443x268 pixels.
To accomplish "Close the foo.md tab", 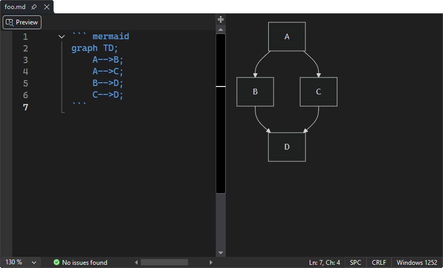I will click(47, 7).
